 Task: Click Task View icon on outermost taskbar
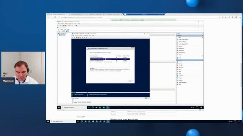coord(78,121)
